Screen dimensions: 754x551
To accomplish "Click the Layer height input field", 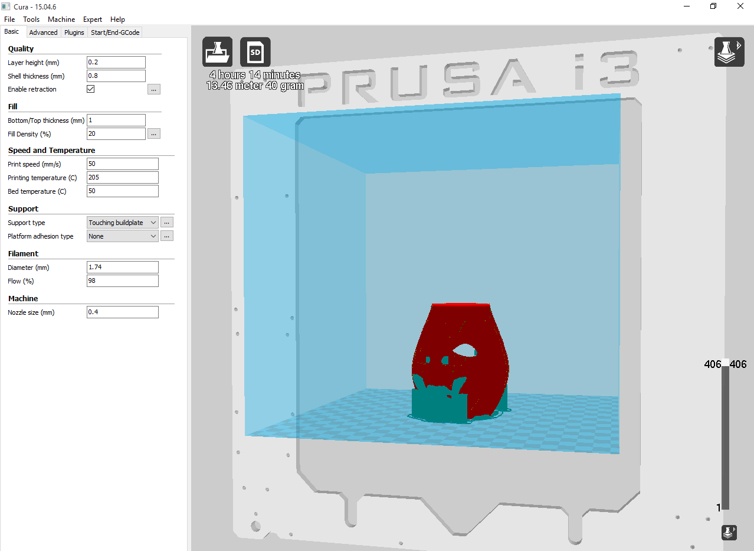I will point(116,62).
